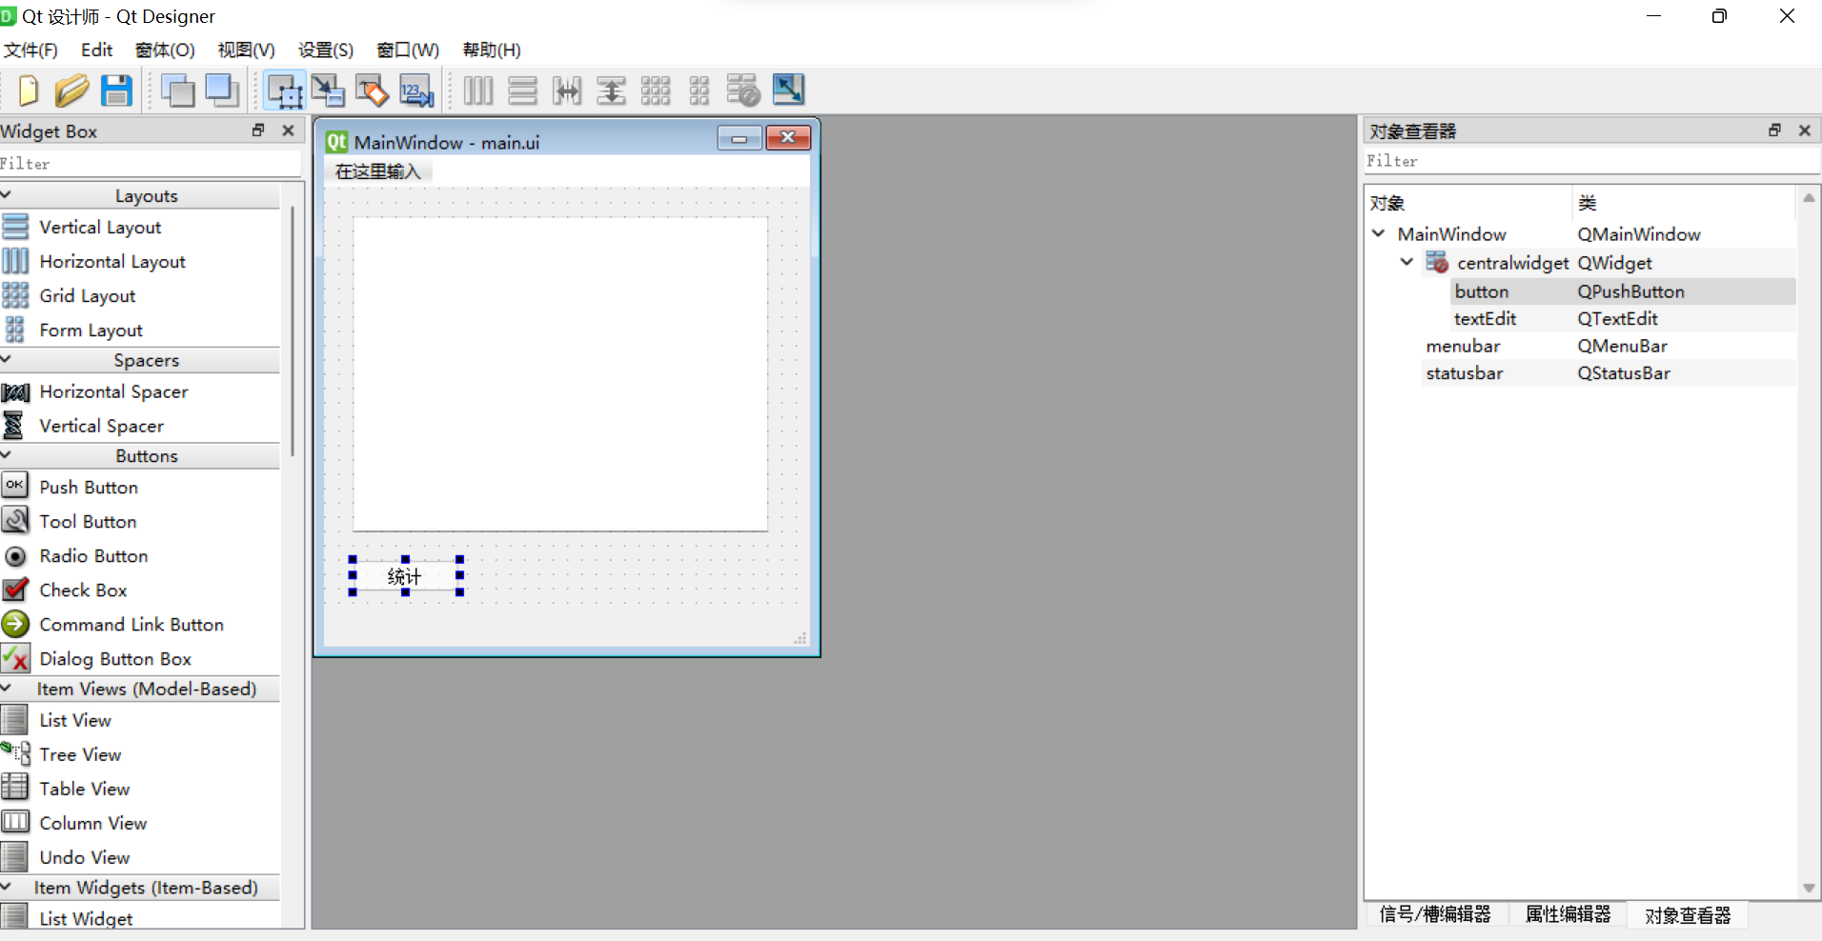Collapse the Buttons section in Widget Box
This screenshot has width=1822, height=941.
tap(9, 456)
